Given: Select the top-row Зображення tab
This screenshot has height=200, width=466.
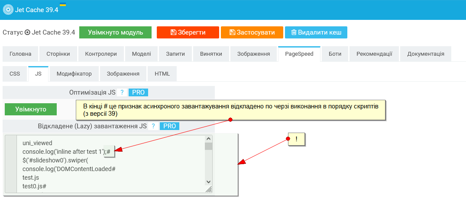Looking at the screenshot, I should pos(253,54).
